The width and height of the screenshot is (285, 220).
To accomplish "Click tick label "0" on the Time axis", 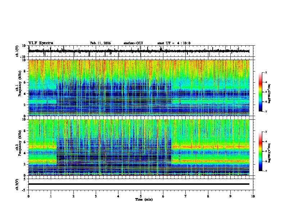I will [x=28, y=196].
